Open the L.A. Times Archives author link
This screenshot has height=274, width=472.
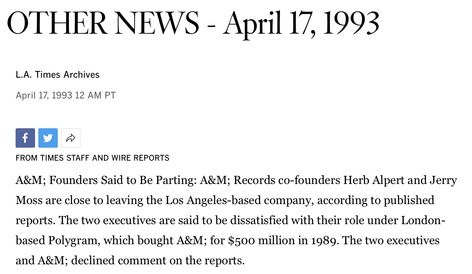(57, 74)
